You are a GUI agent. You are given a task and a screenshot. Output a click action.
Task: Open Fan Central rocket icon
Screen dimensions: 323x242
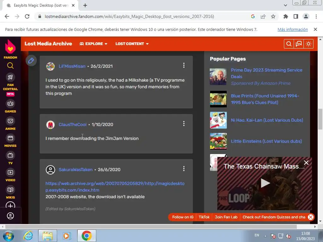10,77
